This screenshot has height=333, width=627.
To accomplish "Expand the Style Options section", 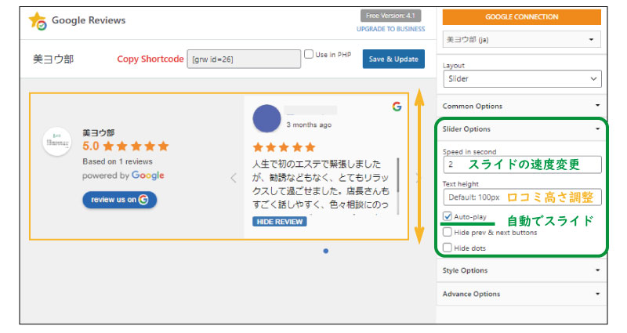I will [x=522, y=270].
